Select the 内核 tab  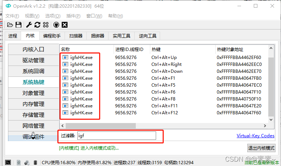coord(30,35)
